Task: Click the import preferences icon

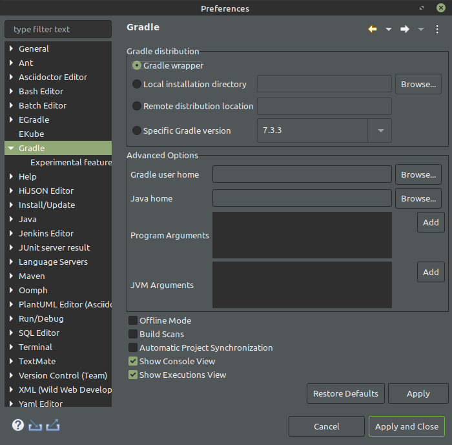Action: pos(35,426)
